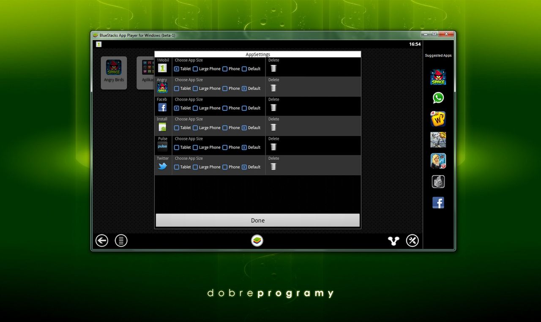Click the Pulse app icon in AppSettings
Viewport: 541px width, 322px height.
tap(162, 147)
